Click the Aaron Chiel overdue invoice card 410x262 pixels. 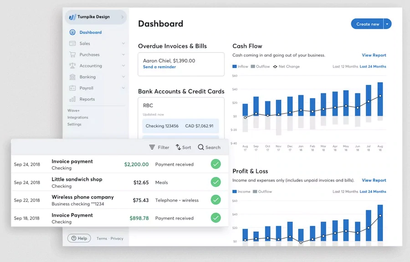click(x=181, y=64)
